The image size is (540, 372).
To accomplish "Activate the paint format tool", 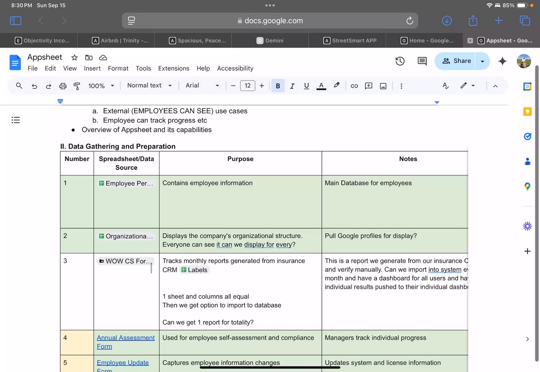I will [77, 86].
